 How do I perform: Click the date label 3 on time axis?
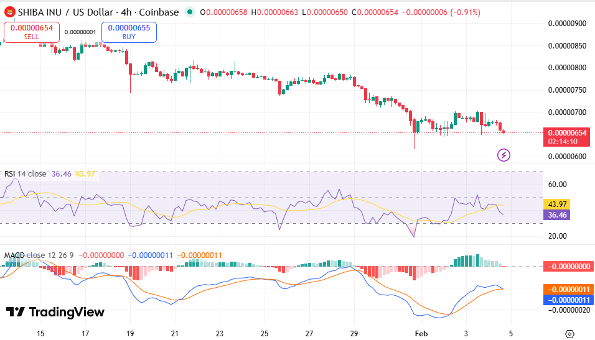(466, 334)
